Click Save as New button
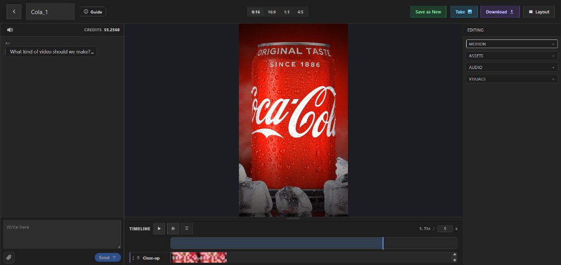Viewport: 561px width, 265px height. [x=428, y=12]
